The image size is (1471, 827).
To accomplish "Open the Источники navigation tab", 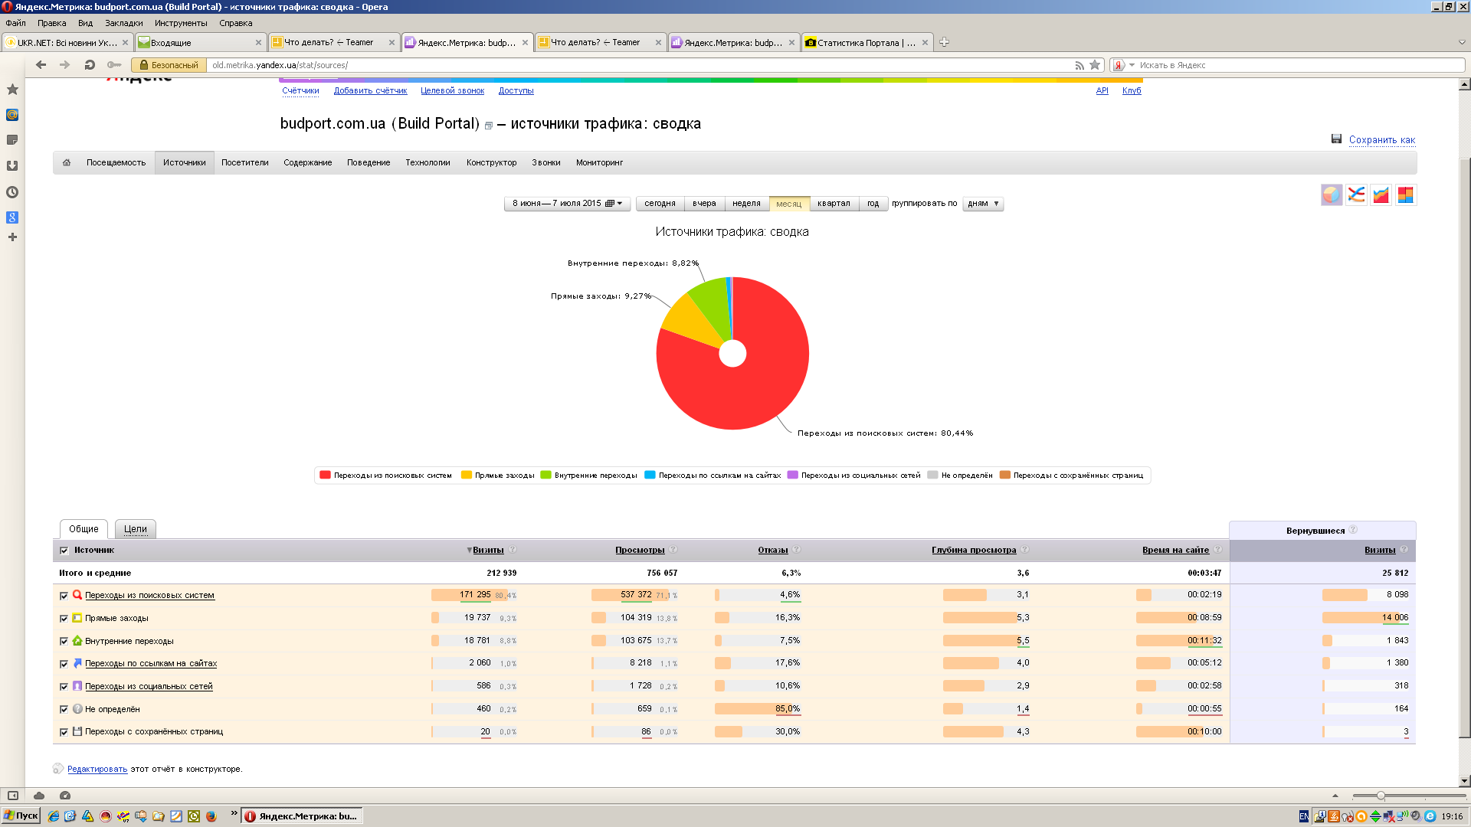I will 184,162.
